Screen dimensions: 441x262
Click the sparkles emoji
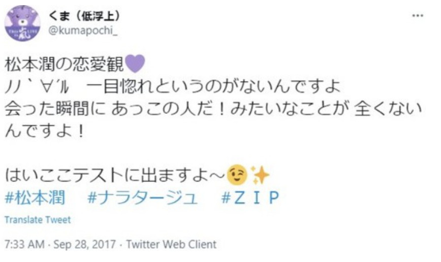pos(260,175)
